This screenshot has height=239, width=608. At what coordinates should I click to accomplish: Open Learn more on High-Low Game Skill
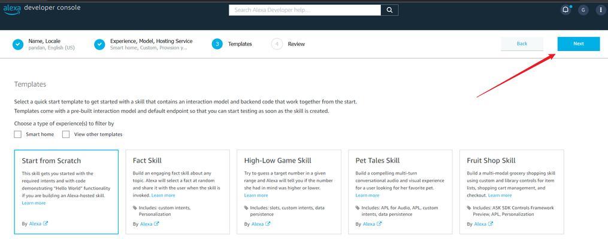(x=256, y=195)
